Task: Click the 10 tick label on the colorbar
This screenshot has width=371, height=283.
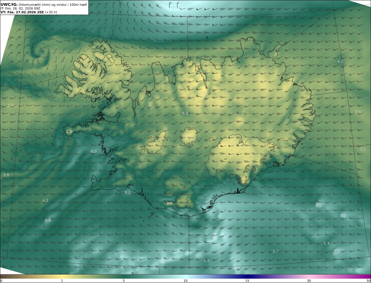Action: (x=185, y=281)
